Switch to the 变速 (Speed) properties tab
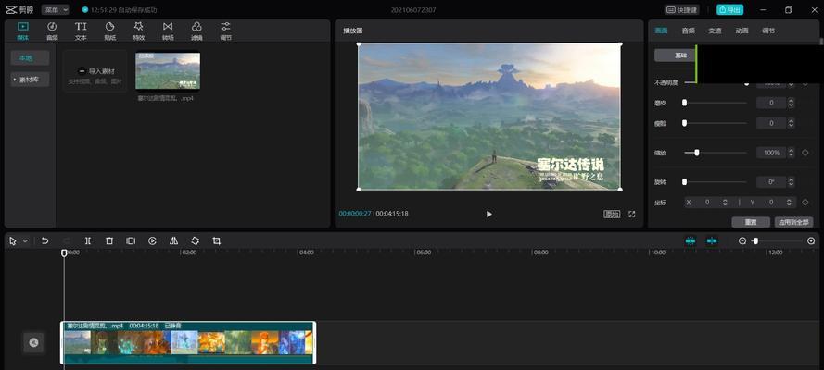Image resolution: width=824 pixels, height=370 pixels. pos(715,31)
